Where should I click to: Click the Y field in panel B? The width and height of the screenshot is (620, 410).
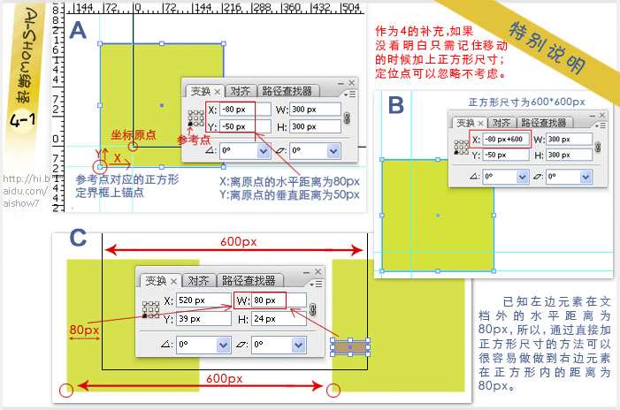[506, 155]
